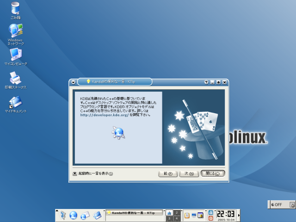Open the マイコンピュータ desktop icon
Image resolution: width=296 pixels, height=222 pixels.
pos(16,56)
